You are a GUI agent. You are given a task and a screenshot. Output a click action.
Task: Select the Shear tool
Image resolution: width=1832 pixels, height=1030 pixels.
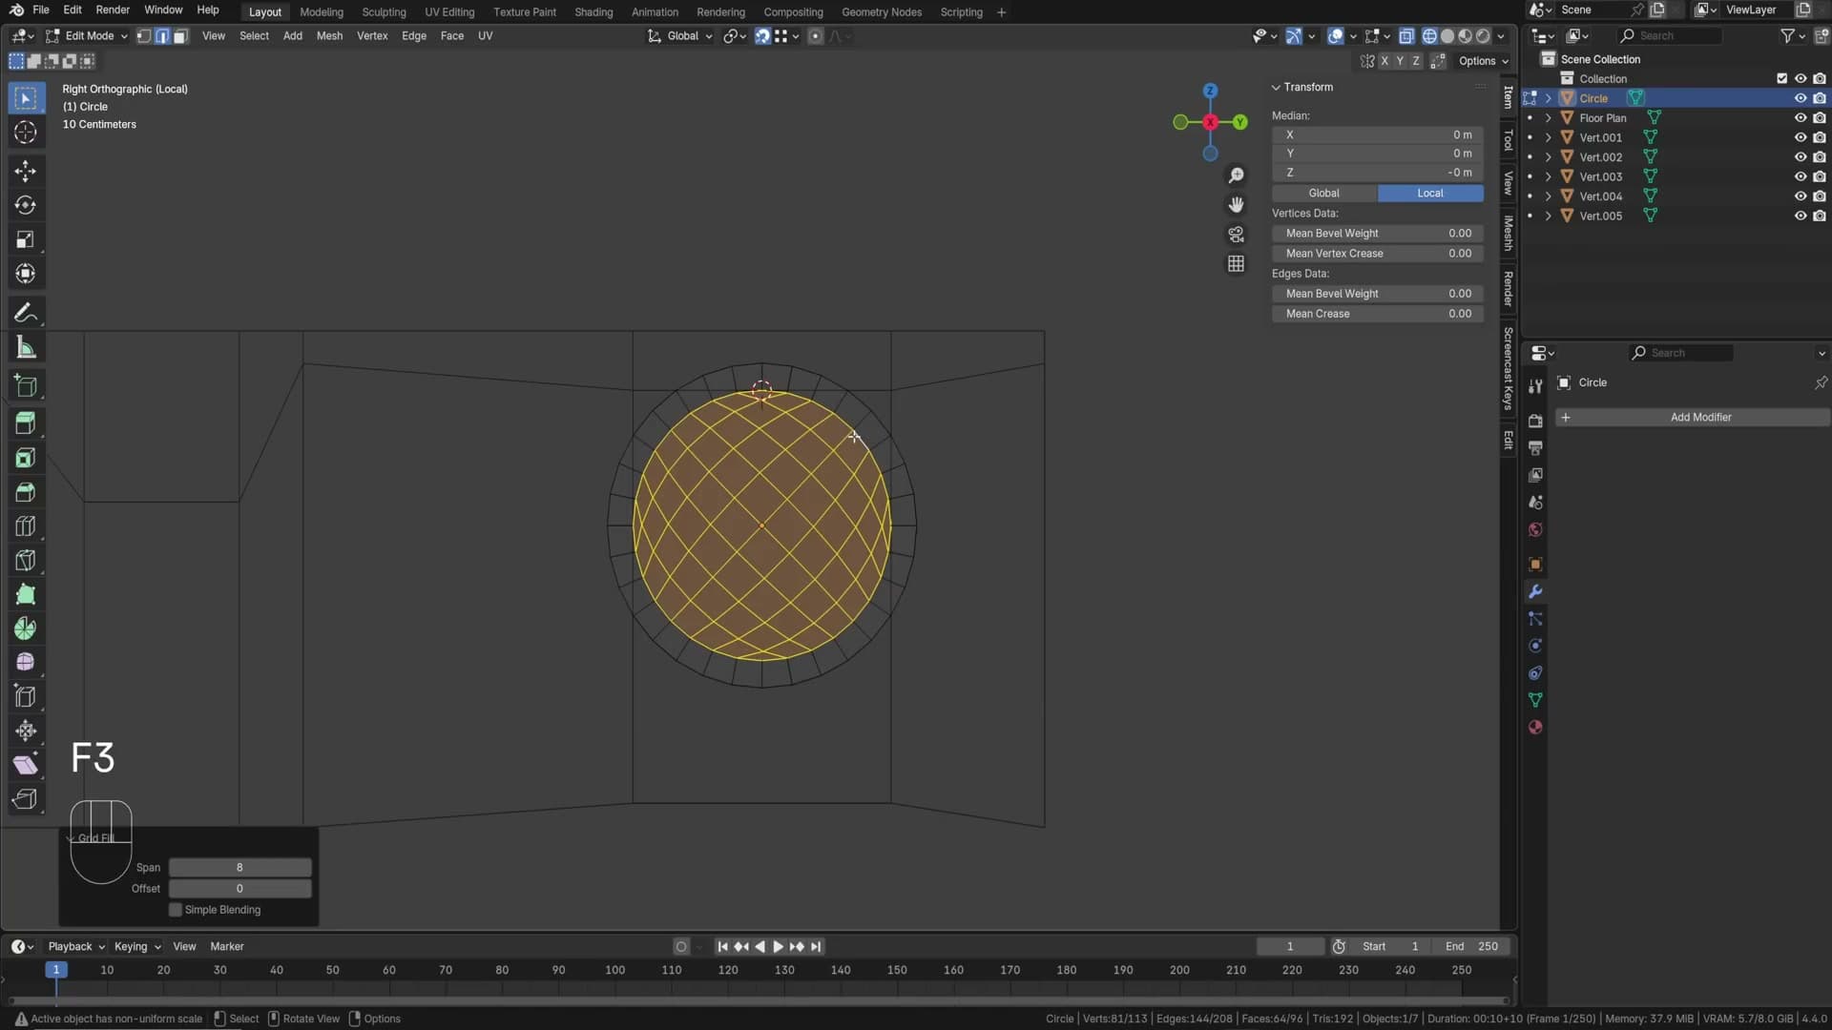pos(26,765)
